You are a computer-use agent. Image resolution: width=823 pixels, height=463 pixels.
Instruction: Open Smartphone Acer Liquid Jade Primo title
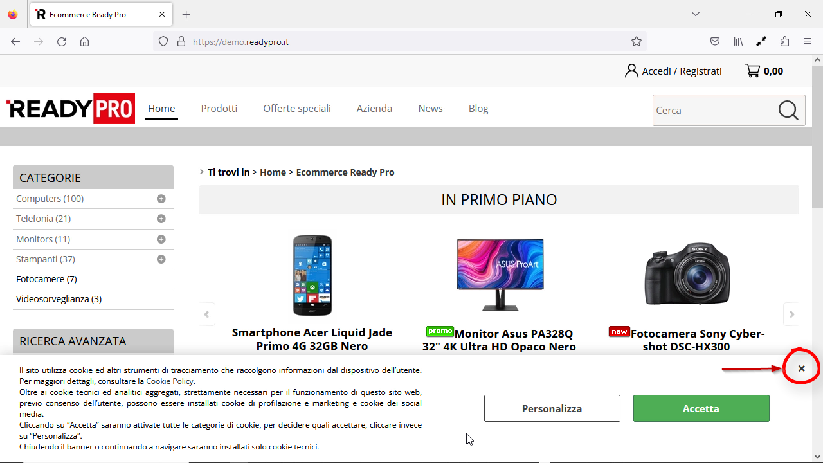click(x=312, y=339)
